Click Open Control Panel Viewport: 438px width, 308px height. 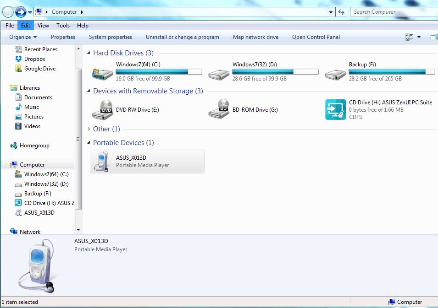tap(316, 37)
